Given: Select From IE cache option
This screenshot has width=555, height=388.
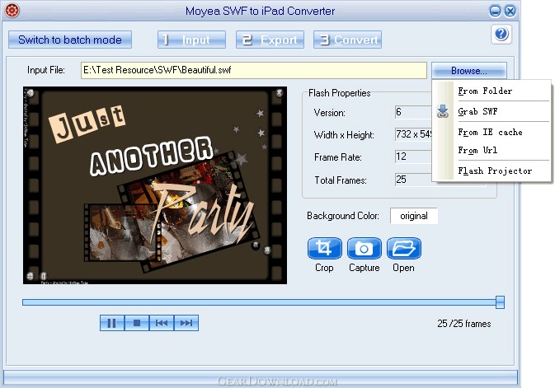Looking at the screenshot, I should click(x=490, y=132).
